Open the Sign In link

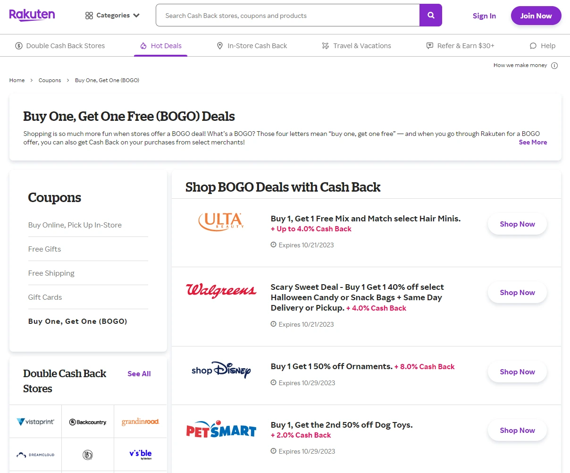484,16
